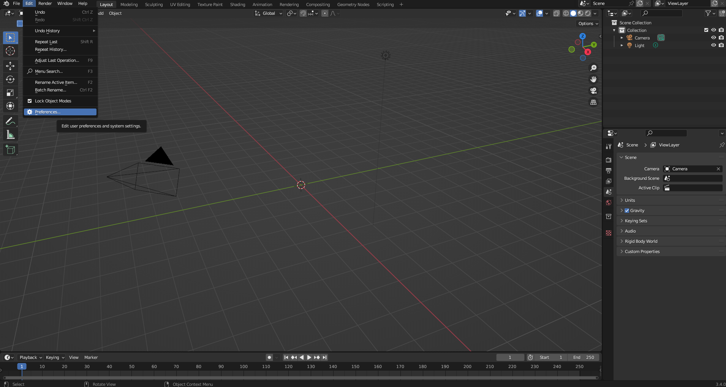726x387 pixels.
Task: Click Preferences... in Edit menu
Action: pos(60,112)
